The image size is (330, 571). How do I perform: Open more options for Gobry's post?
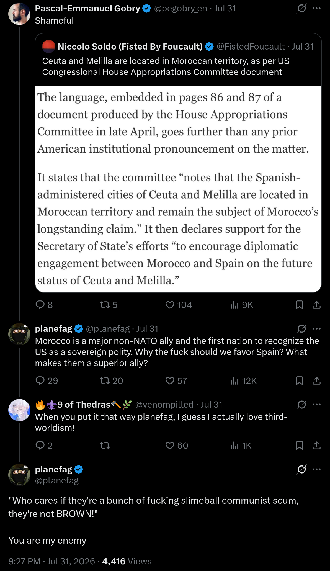pyautogui.click(x=316, y=9)
